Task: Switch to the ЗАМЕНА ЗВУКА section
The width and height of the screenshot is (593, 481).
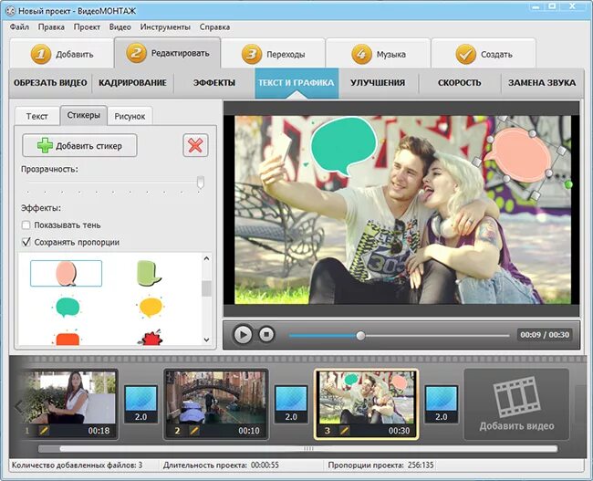Action: pos(542,83)
